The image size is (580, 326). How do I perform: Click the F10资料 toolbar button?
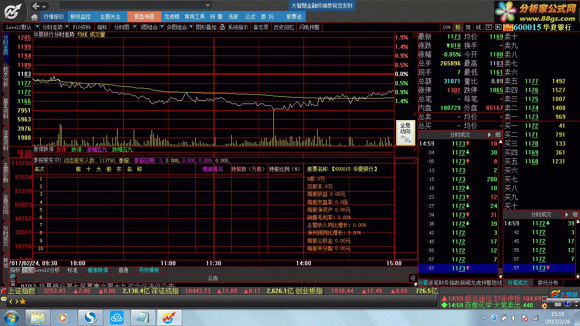pyautogui.click(x=82, y=27)
